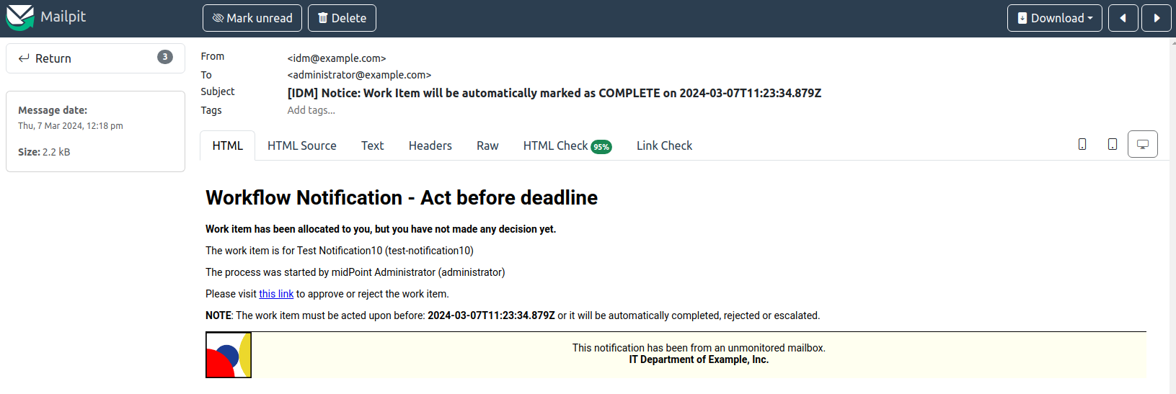Image resolution: width=1176 pixels, height=394 pixels.
Task: Switch to the Text tab
Action: pos(372,145)
